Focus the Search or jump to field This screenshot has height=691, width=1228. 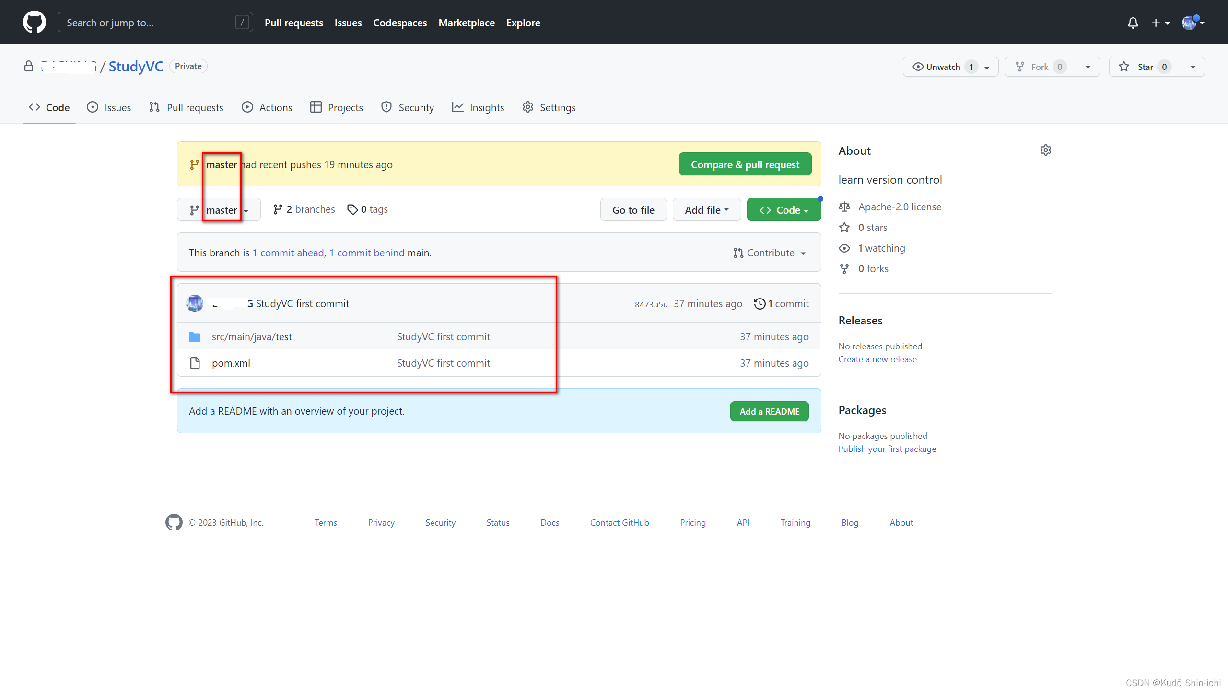point(155,23)
